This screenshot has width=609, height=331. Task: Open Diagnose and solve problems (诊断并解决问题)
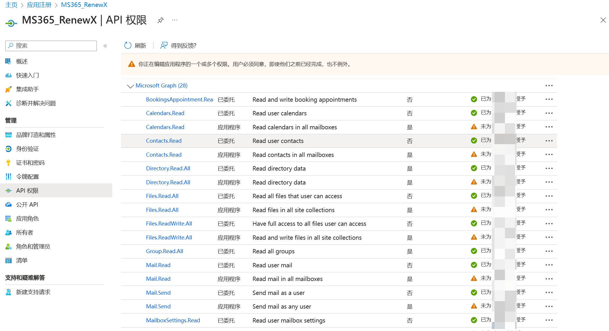pos(36,103)
